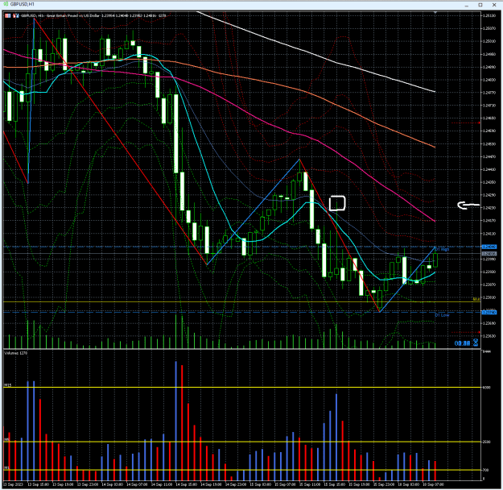Click the trade arrow icon beside chart title
The image size is (503, 490).
coord(16,15)
